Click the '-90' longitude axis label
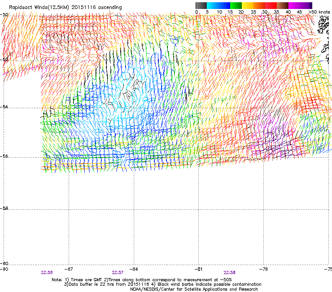Viewport: 332px width, 292px height. coord(4,269)
